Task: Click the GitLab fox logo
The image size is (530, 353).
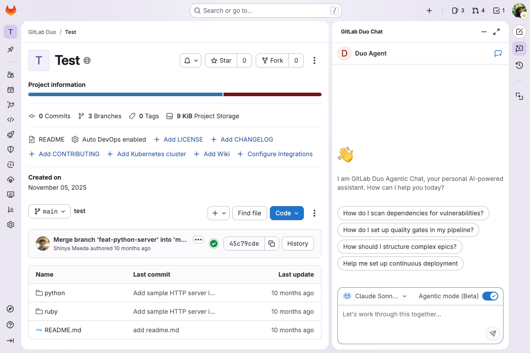Action: (x=11, y=11)
